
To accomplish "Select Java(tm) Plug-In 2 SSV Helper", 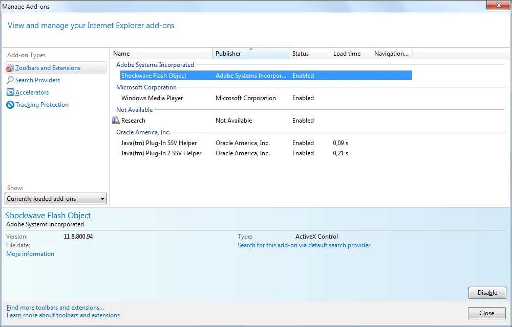I will 161,153.
